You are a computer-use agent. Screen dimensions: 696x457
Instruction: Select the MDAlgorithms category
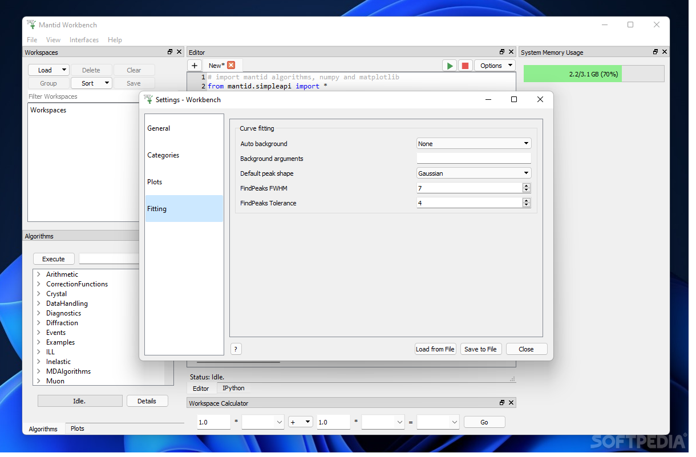pos(68,371)
